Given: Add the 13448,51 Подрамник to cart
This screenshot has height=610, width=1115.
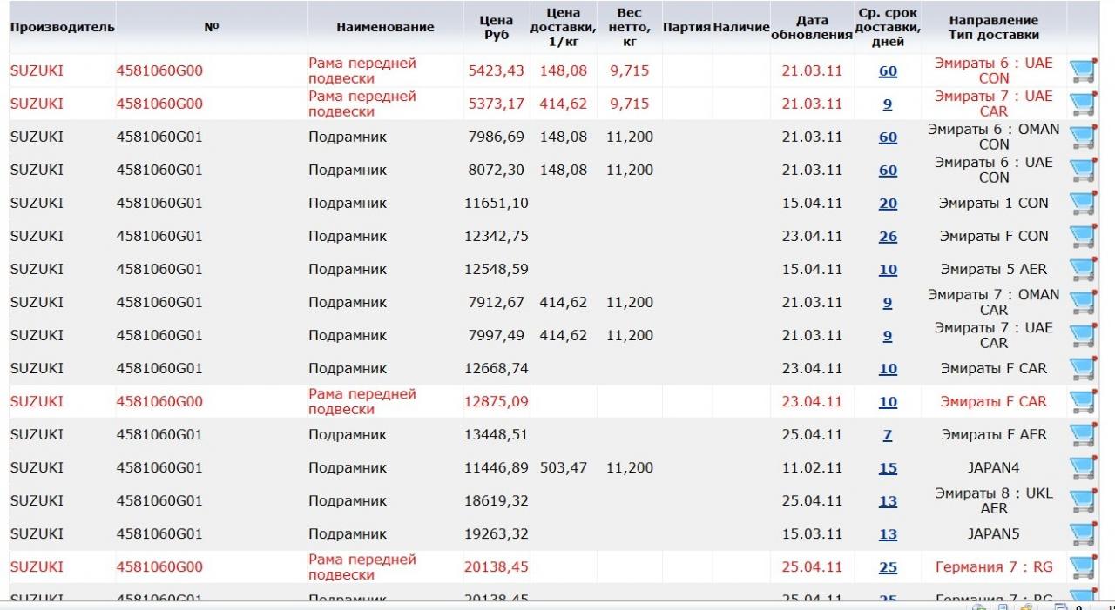Looking at the screenshot, I should 1082,435.
